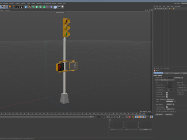
Task: Open the Animate menu
Action: [x=18, y=3]
